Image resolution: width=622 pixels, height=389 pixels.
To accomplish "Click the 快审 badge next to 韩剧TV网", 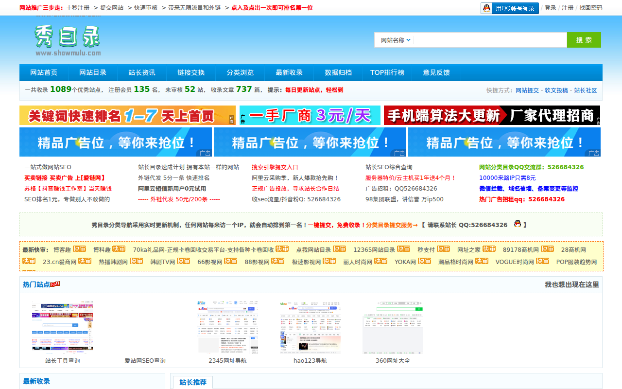I will pos(184,261).
